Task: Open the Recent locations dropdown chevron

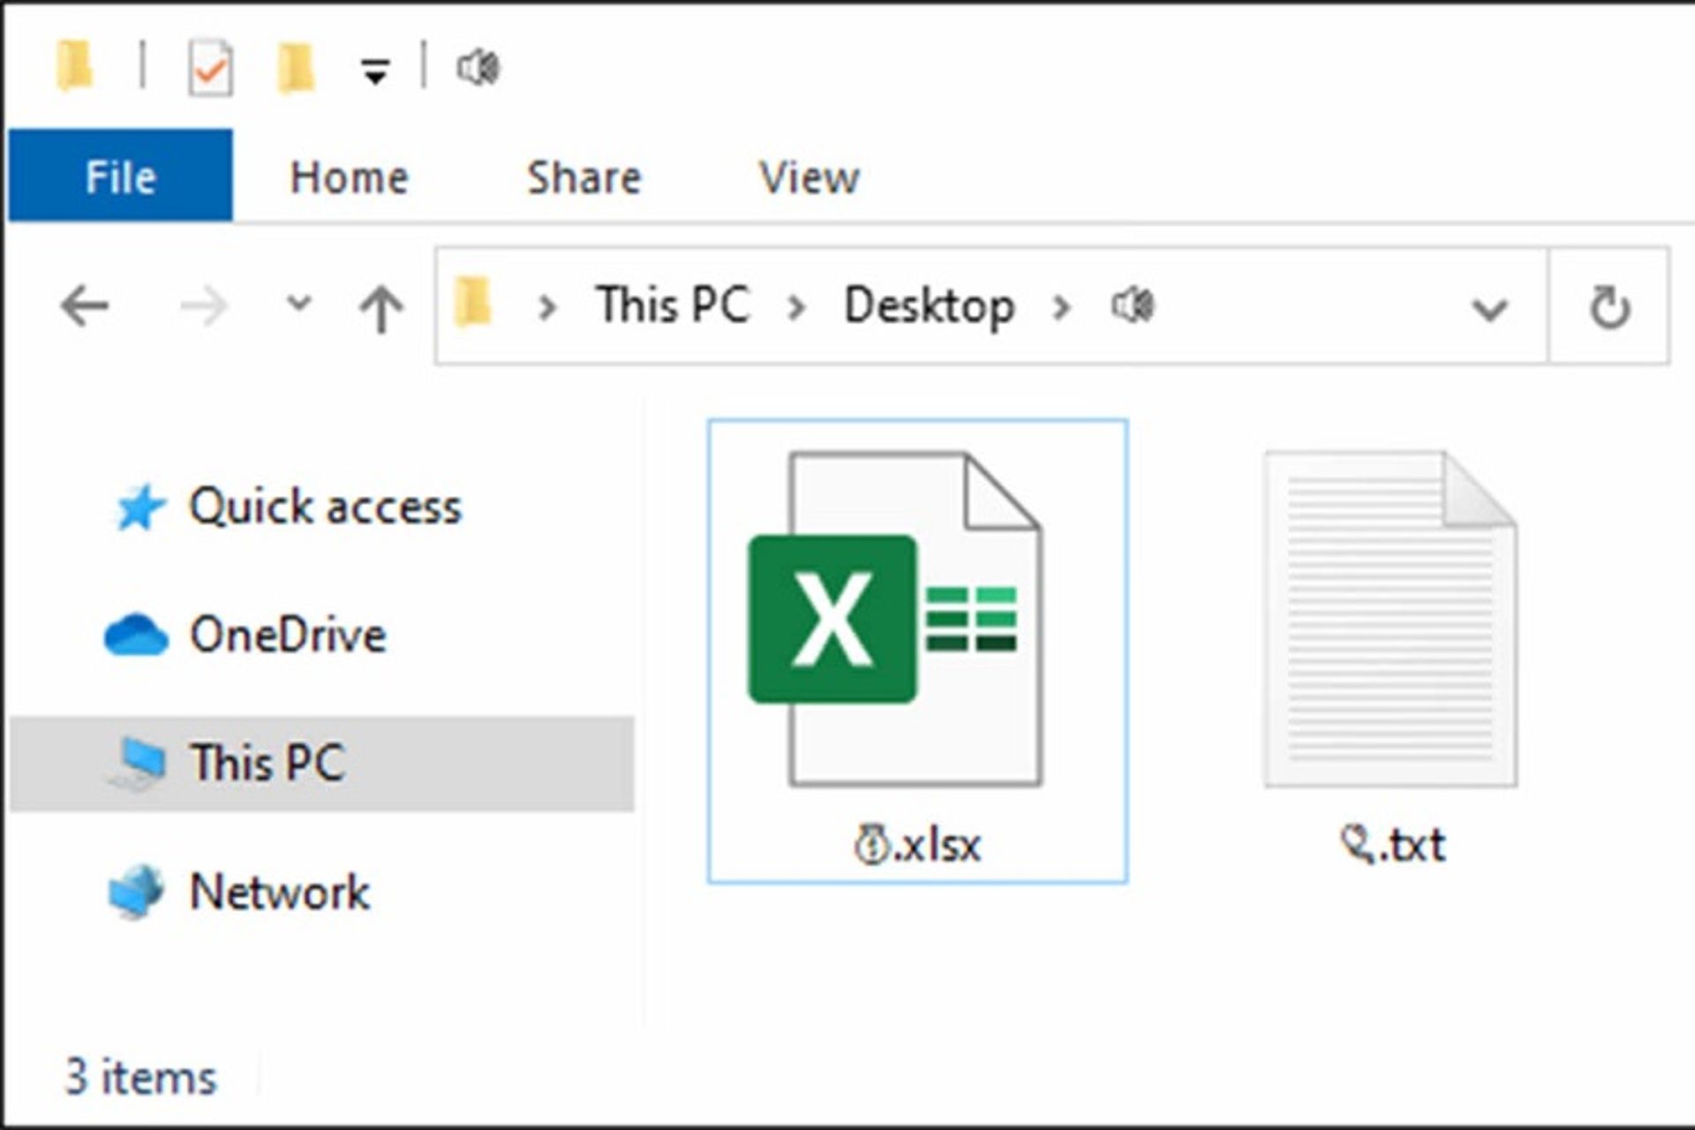Action: pos(299,305)
